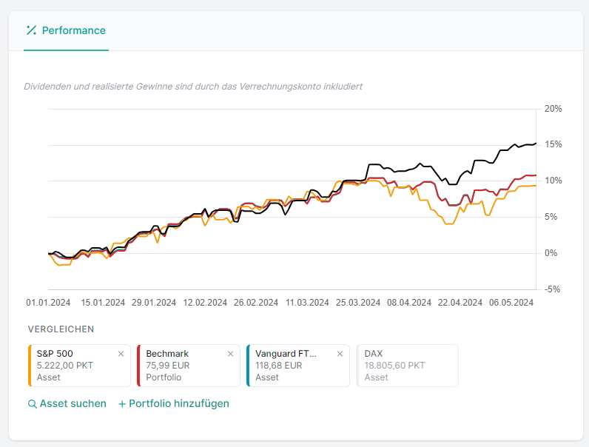This screenshot has height=447, width=589.
Task: Click the Dividenden info note above chart
Action: tap(193, 87)
